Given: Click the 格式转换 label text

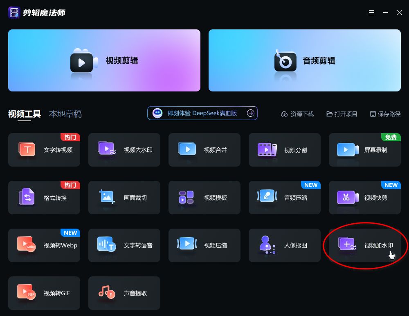Looking at the screenshot, I should pos(55,198).
